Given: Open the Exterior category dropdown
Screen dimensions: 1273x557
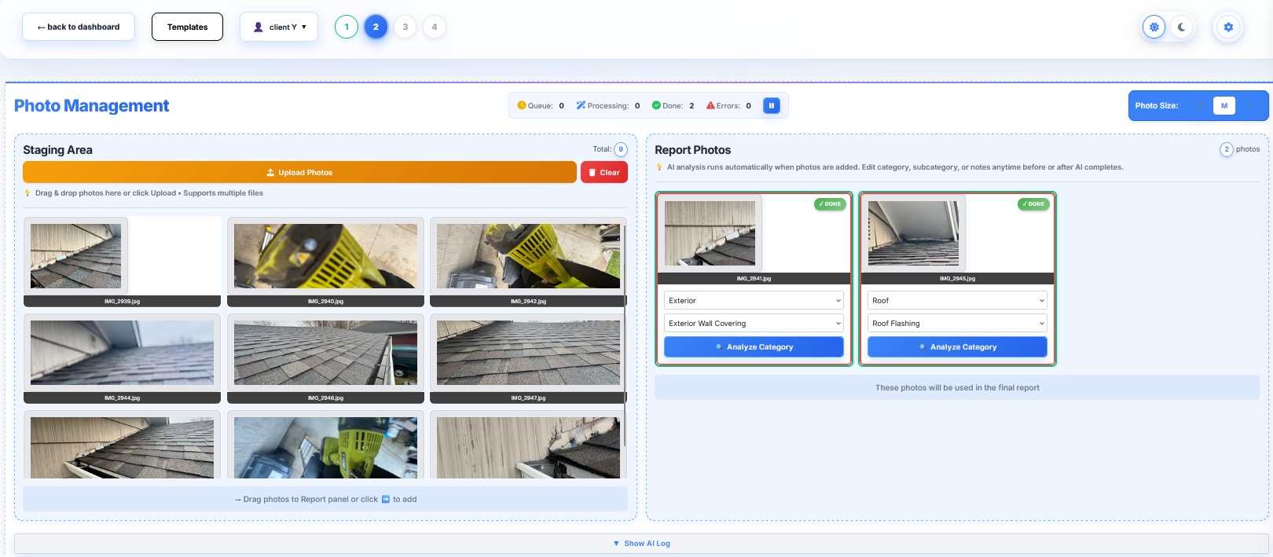Looking at the screenshot, I should pos(754,300).
